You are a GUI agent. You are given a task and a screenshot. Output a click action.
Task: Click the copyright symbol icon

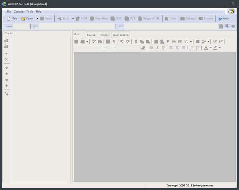tap(186, 41)
